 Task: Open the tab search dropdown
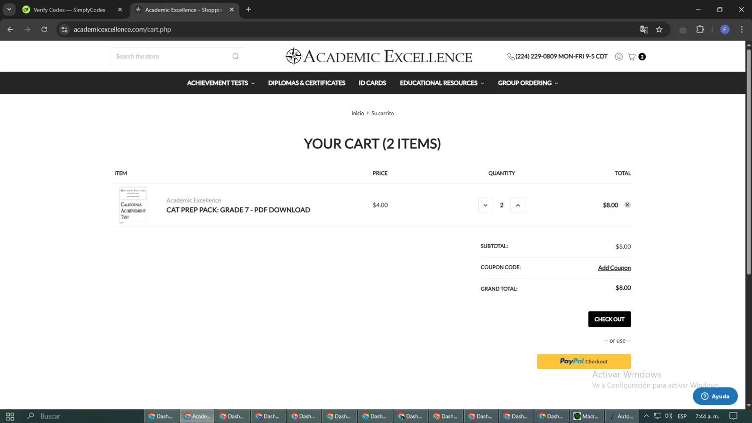tap(9, 10)
